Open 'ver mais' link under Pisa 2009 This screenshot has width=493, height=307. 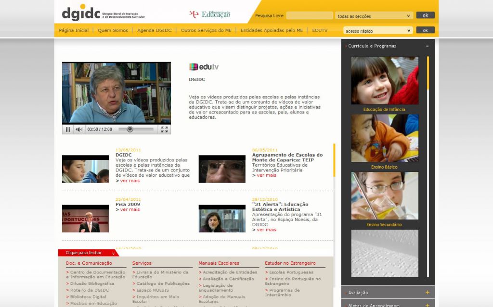click(x=130, y=209)
